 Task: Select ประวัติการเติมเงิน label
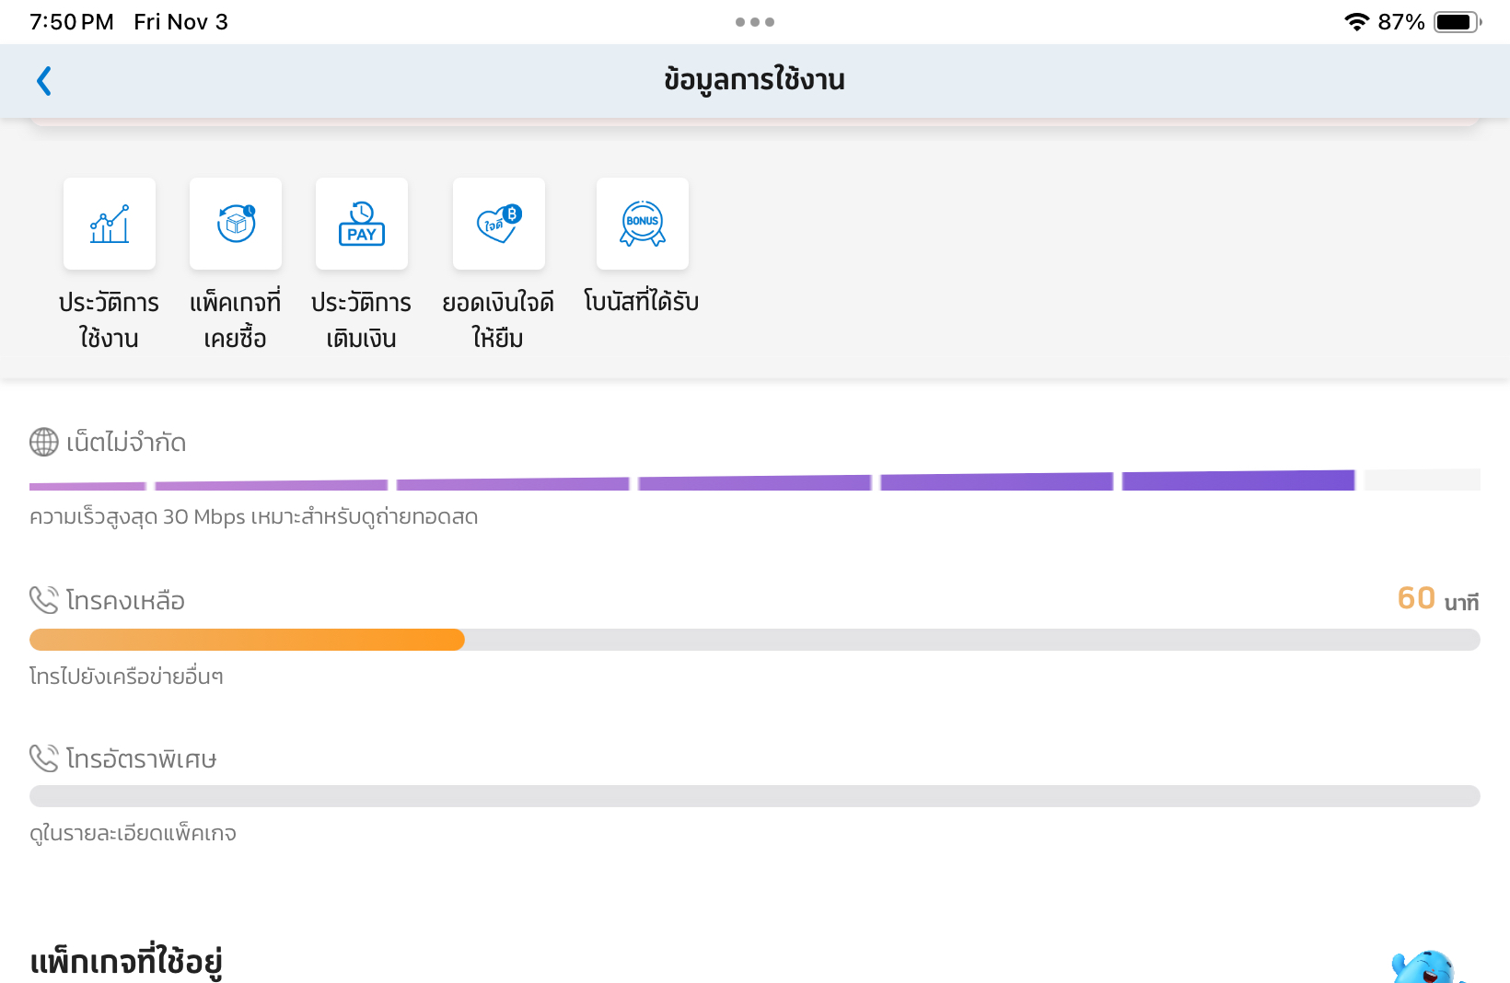pos(361,319)
